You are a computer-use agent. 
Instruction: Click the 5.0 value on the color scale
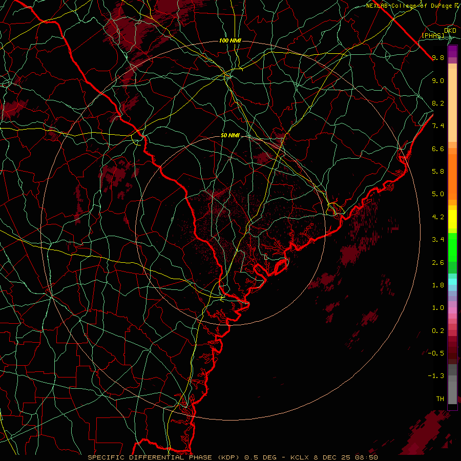438,194
